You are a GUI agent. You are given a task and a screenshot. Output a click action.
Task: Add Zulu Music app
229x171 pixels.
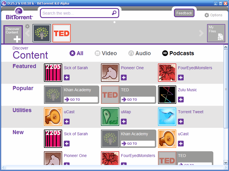181,100
